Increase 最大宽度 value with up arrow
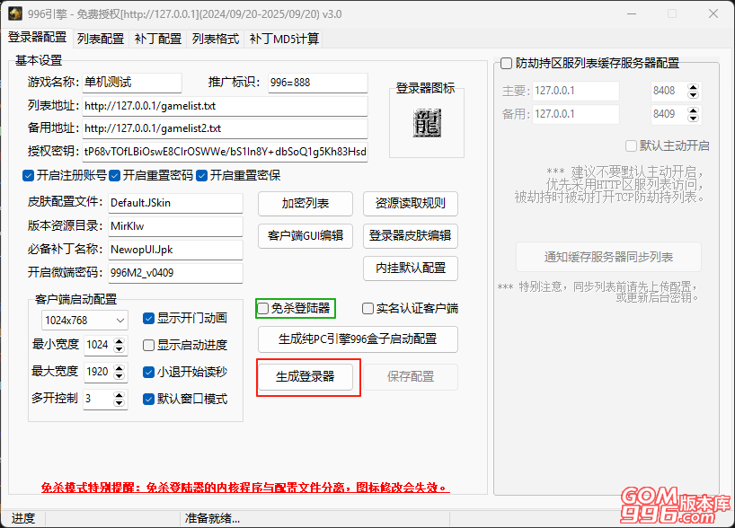Image resolution: width=735 pixels, height=528 pixels. click(120, 367)
